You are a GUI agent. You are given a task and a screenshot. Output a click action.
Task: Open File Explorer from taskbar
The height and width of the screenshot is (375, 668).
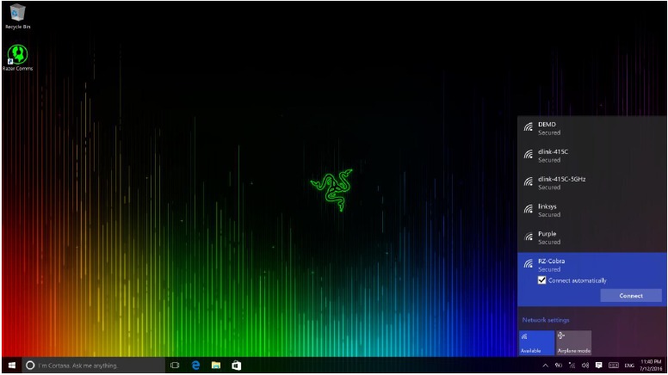[216, 366]
